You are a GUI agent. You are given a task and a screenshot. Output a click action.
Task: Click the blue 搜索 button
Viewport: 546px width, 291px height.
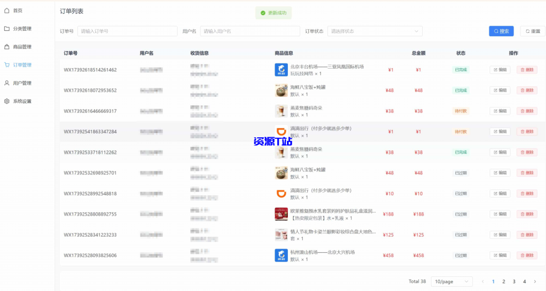point(501,31)
